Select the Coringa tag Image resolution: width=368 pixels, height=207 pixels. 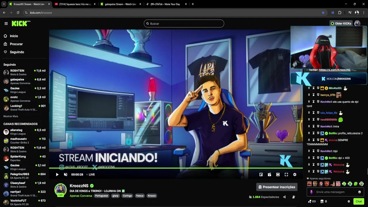[x=127, y=196]
